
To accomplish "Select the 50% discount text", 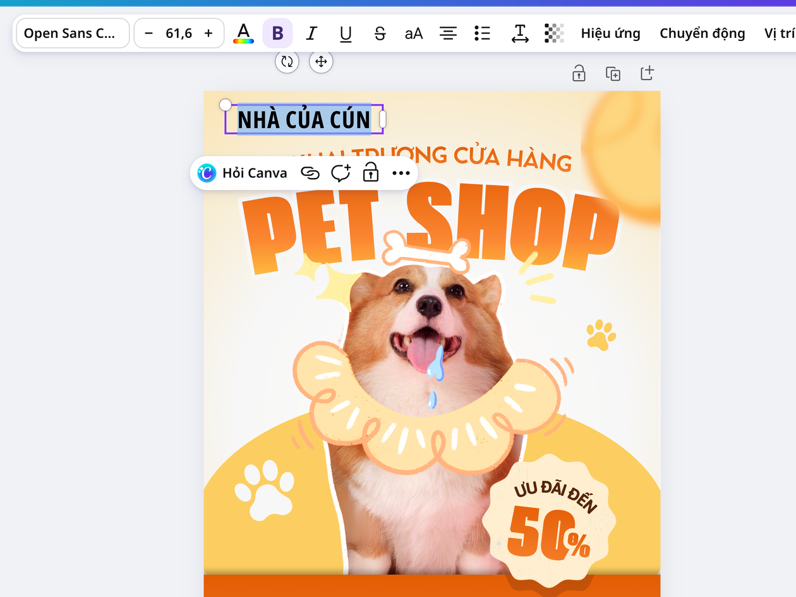I will pos(548,534).
